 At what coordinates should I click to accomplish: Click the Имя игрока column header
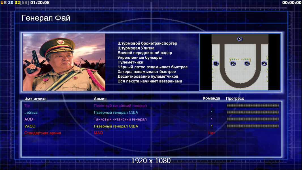[35, 99]
